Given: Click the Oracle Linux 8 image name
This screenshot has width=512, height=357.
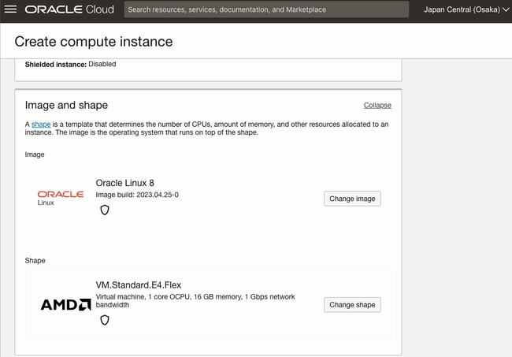Looking at the screenshot, I should [124, 183].
